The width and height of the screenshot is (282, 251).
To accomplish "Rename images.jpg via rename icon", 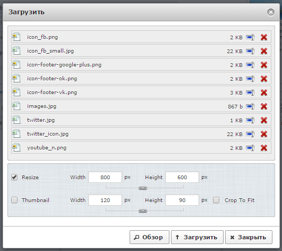I will [250, 106].
